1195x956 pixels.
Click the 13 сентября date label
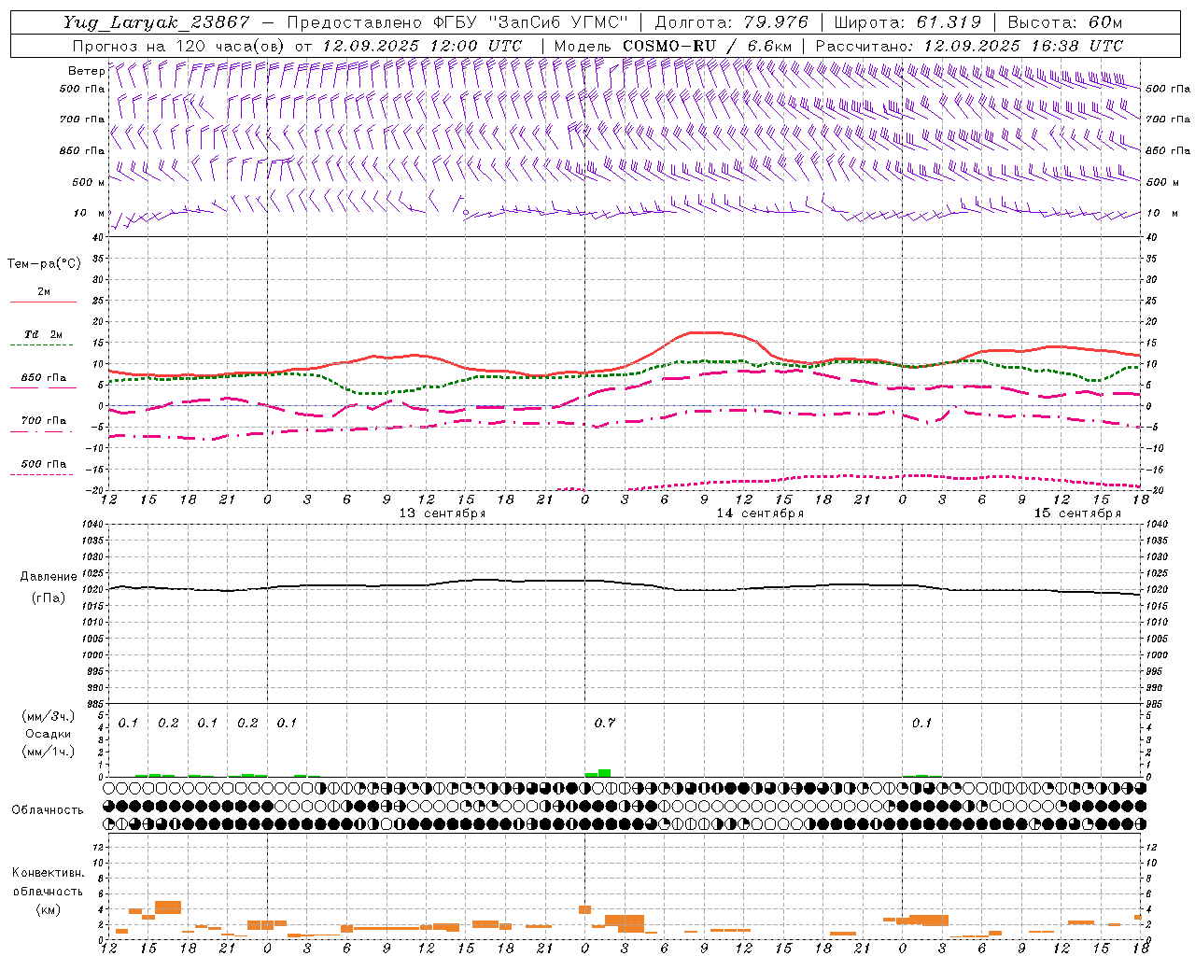click(443, 513)
